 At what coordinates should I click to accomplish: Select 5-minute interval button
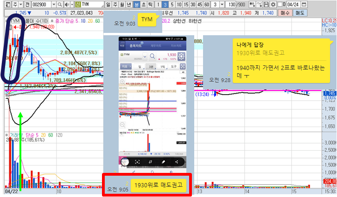(x=172, y=4)
